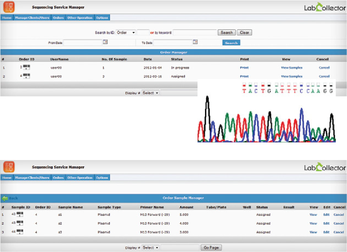The image size is (347, 252).
Task: Cancel the In progress order
Action: pos(324,68)
